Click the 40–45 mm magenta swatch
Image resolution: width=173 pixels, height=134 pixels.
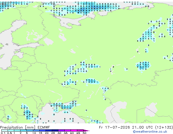click(x=74, y=130)
